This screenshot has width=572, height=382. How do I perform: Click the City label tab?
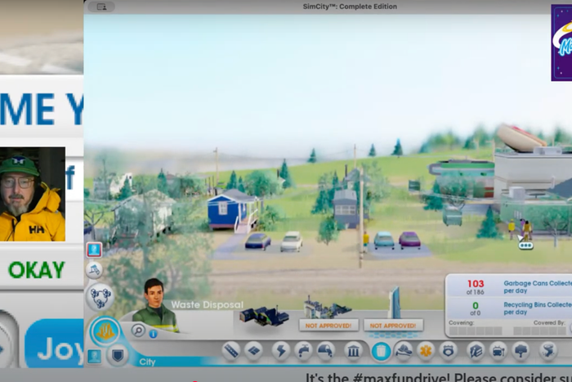[x=147, y=362]
